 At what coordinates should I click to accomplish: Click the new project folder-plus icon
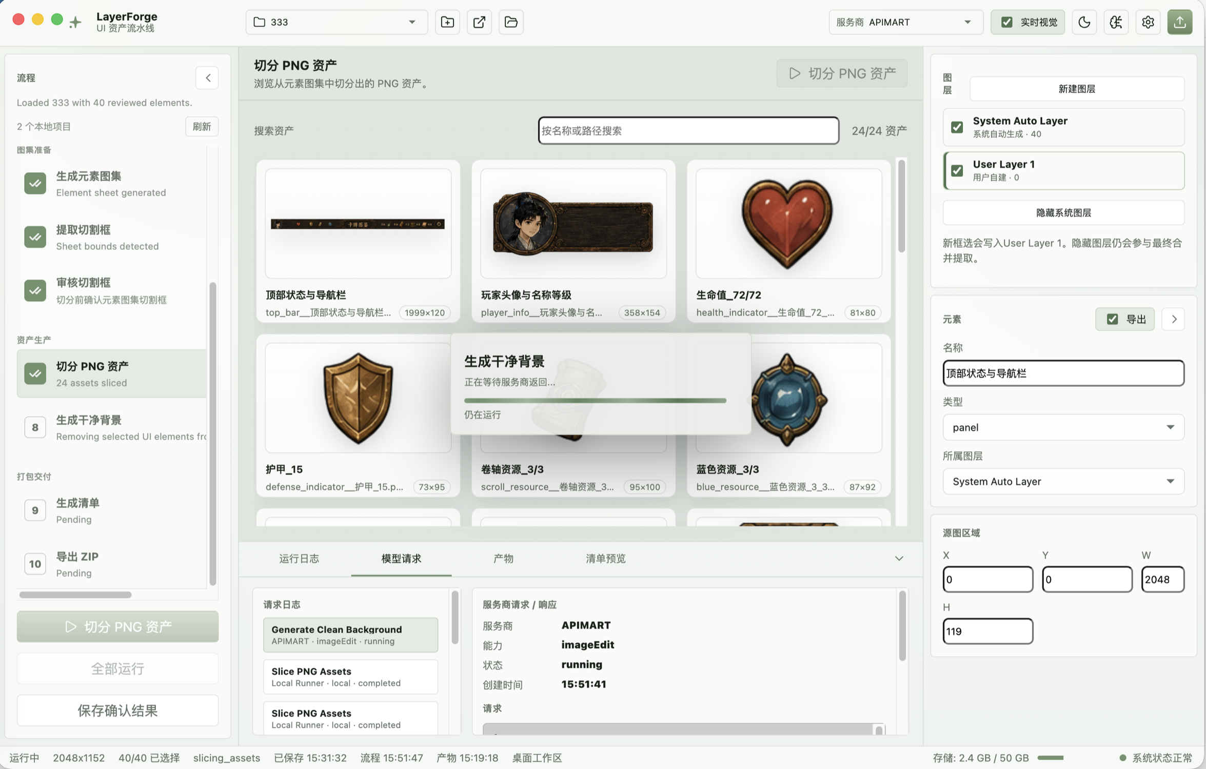coord(447,22)
